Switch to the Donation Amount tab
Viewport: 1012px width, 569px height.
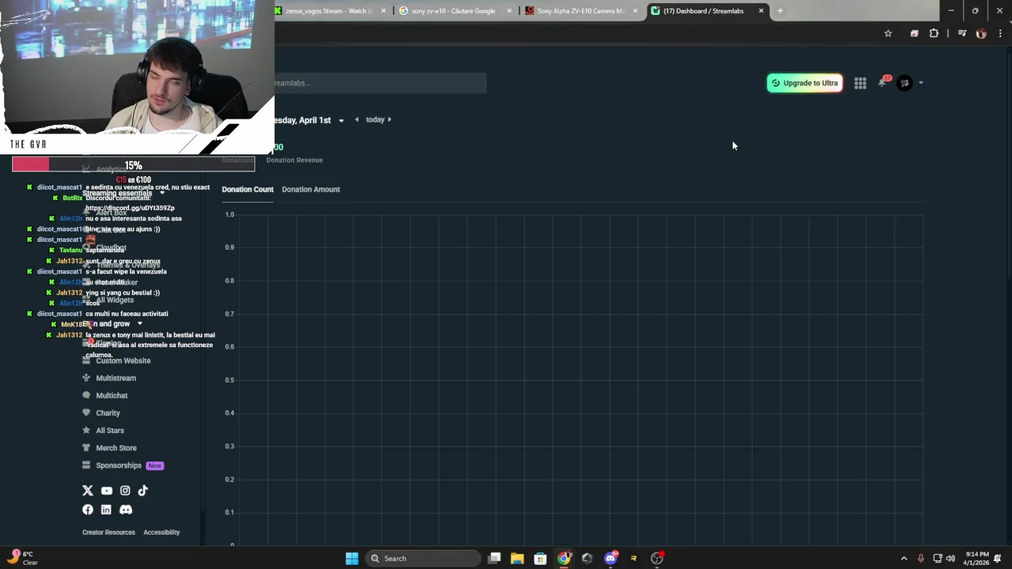(x=311, y=190)
